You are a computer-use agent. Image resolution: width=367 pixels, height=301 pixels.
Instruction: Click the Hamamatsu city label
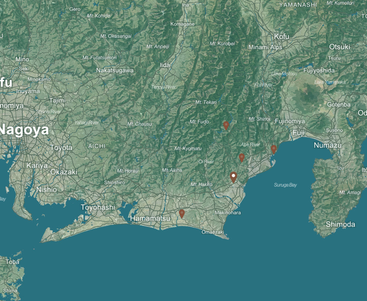click(150, 219)
